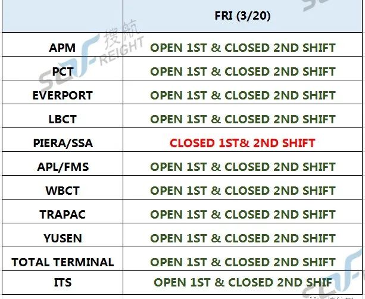Image resolution: width=365 pixels, height=299 pixels.
Task: Click the APM terminal name cell
Action: pos(63,45)
